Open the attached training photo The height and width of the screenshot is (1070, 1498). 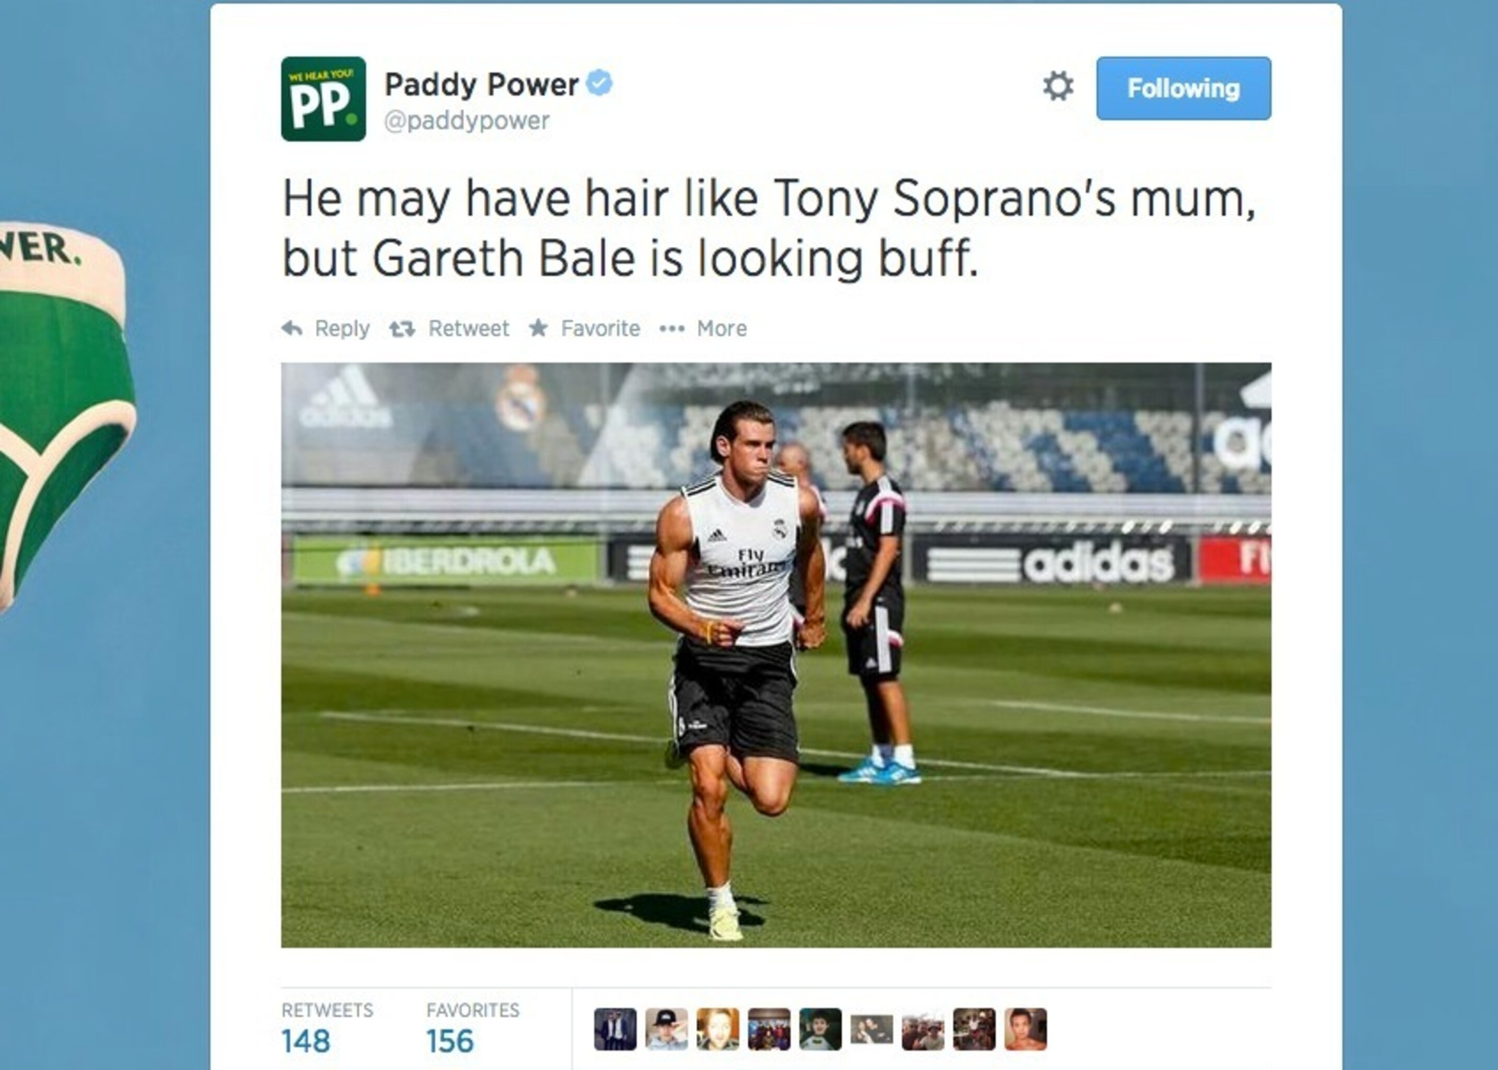(x=776, y=655)
